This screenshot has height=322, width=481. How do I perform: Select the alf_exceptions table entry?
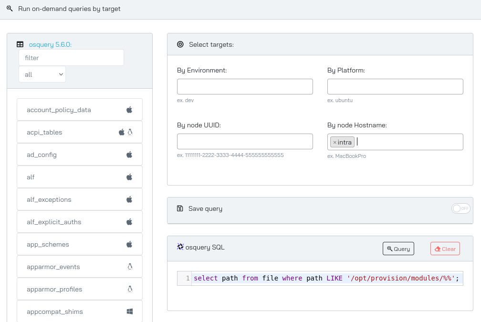80,199
